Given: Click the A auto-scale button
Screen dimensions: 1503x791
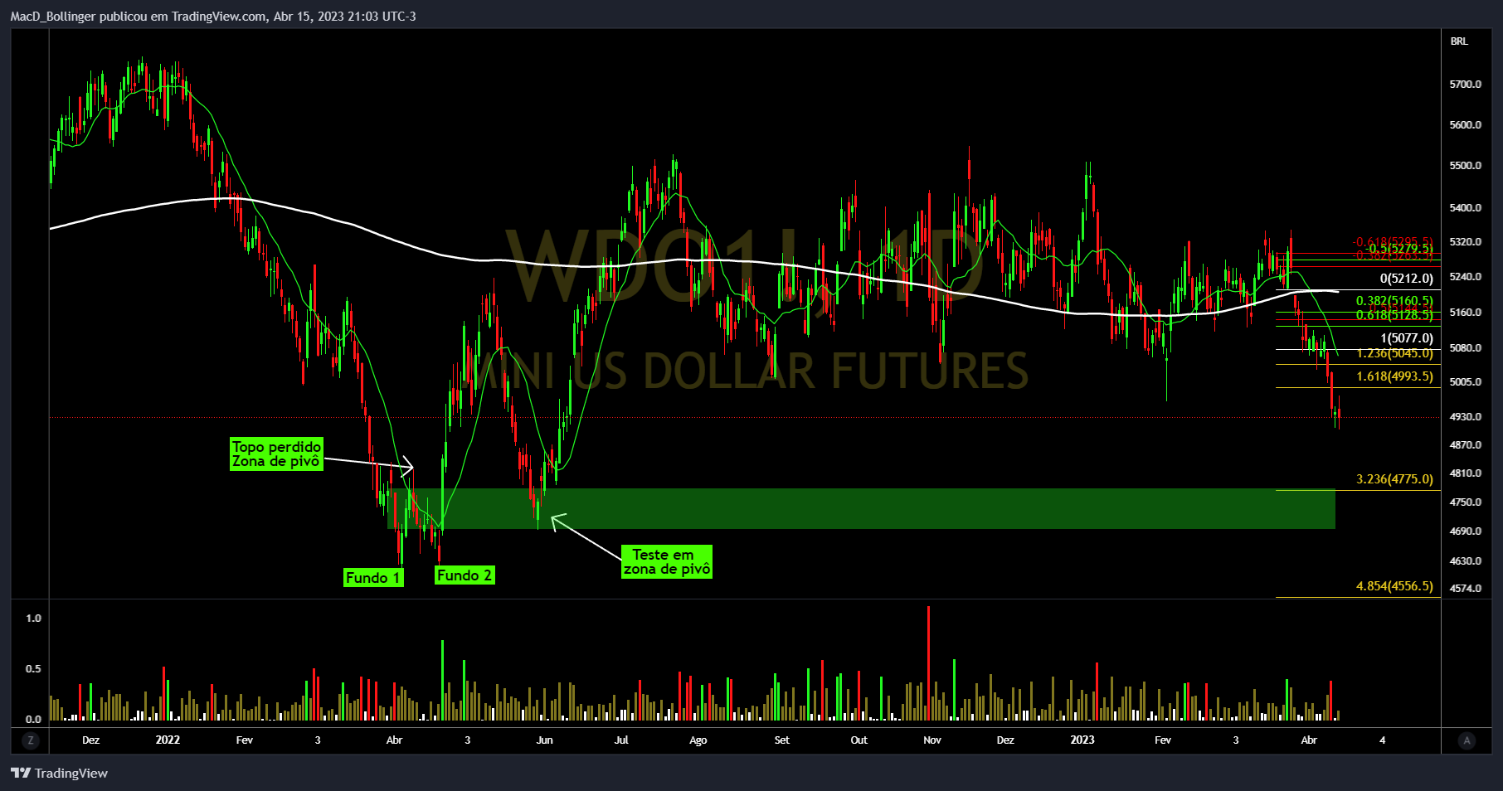Looking at the screenshot, I should click(x=1467, y=740).
